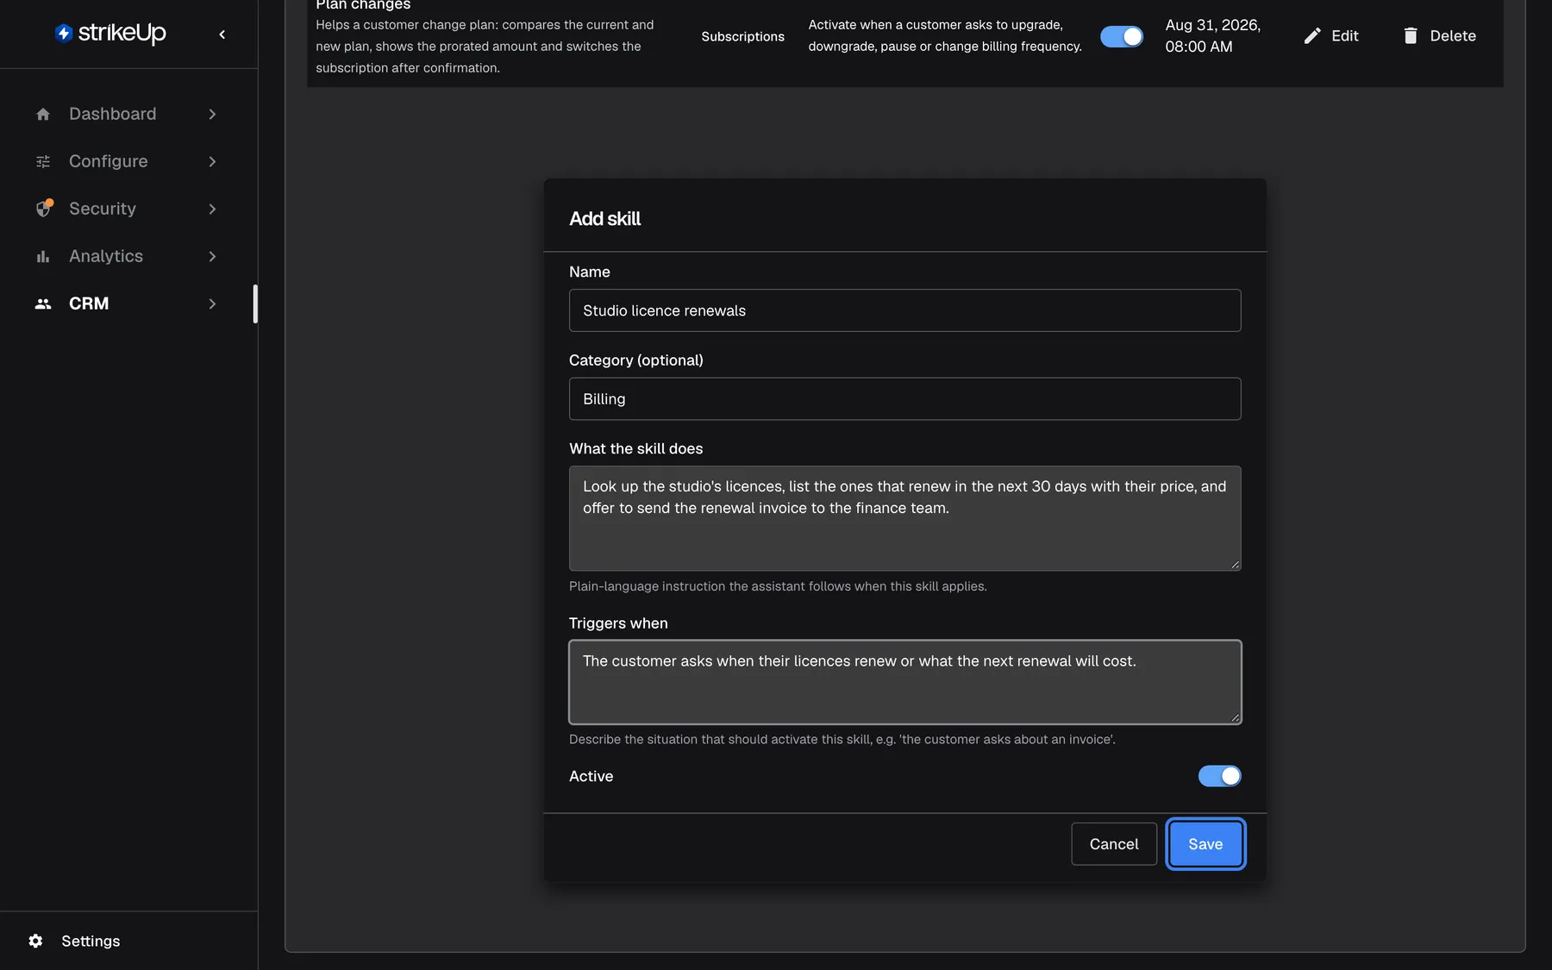Save the new skill

click(1205, 844)
